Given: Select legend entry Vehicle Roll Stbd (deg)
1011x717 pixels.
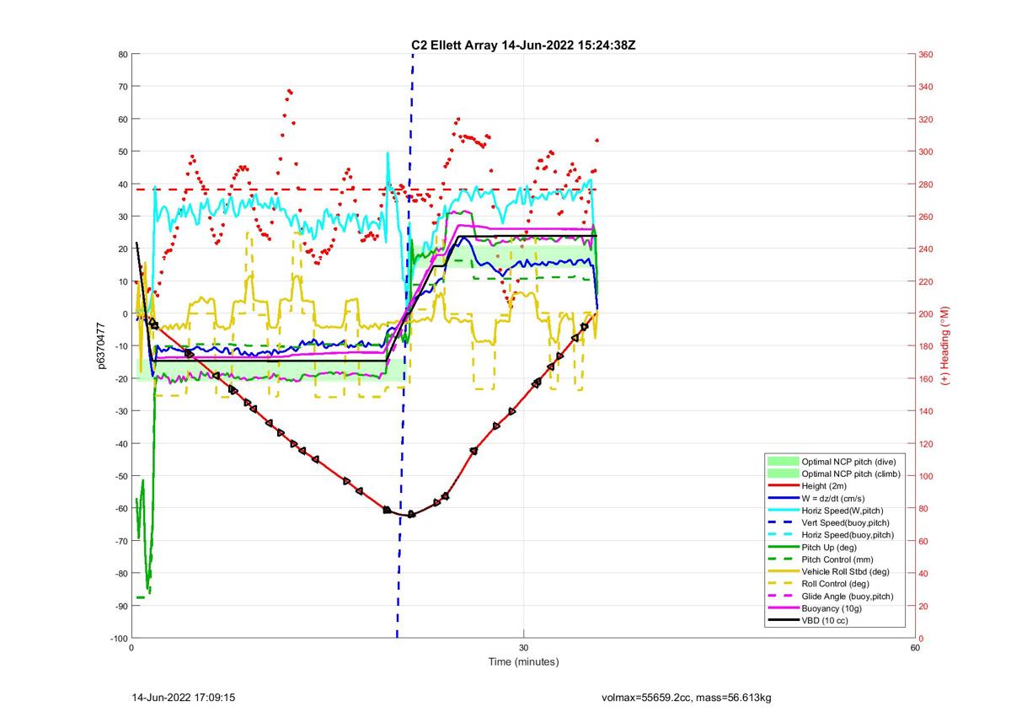Looking at the screenshot, I should tap(846, 571).
